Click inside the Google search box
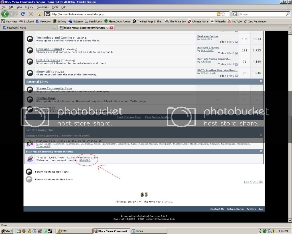 point(263,14)
